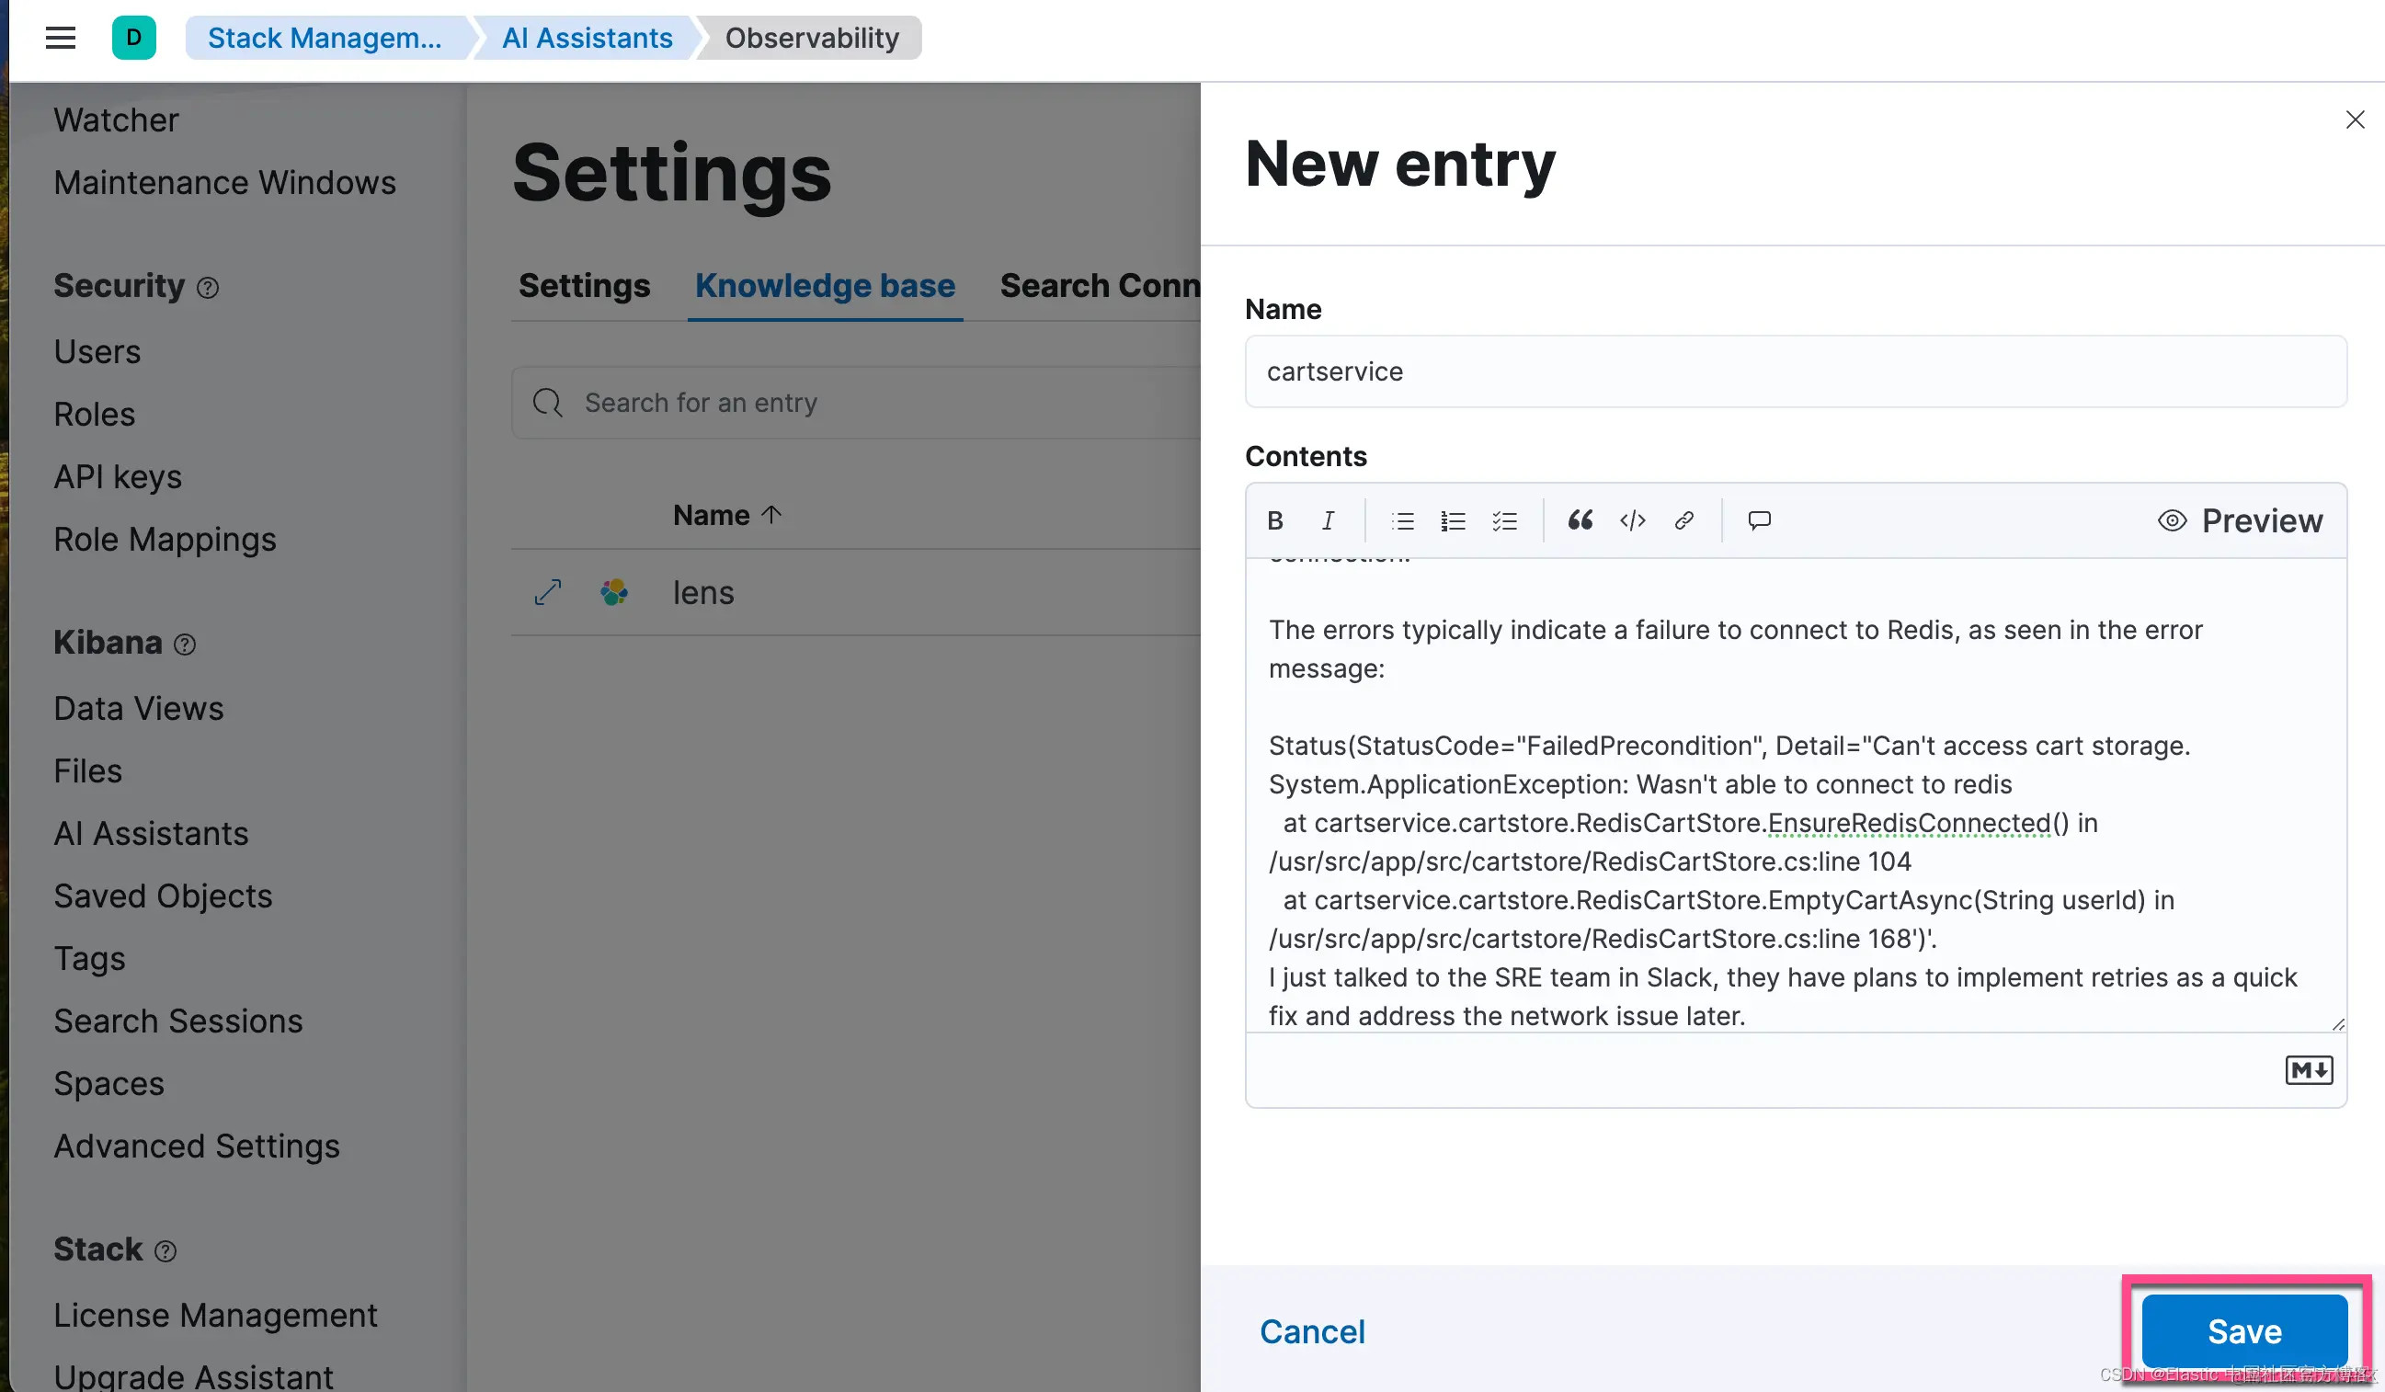Switch to the Settings tab
Viewport: 2385px width, 1392px height.
coord(584,286)
